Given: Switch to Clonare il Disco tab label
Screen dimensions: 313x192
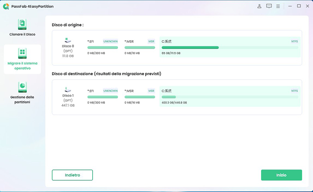Looking at the screenshot, I should point(22,34).
